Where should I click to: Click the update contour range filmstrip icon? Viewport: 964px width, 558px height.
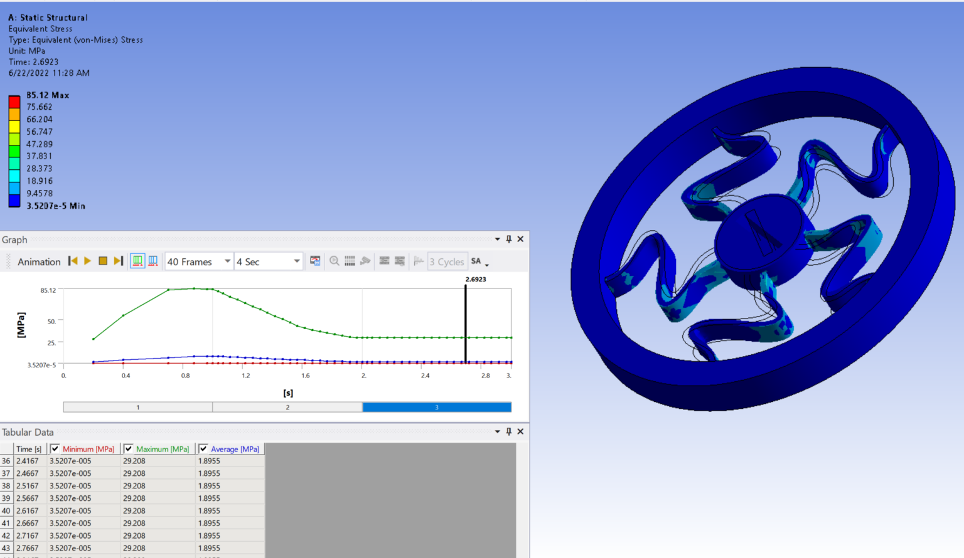point(384,261)
